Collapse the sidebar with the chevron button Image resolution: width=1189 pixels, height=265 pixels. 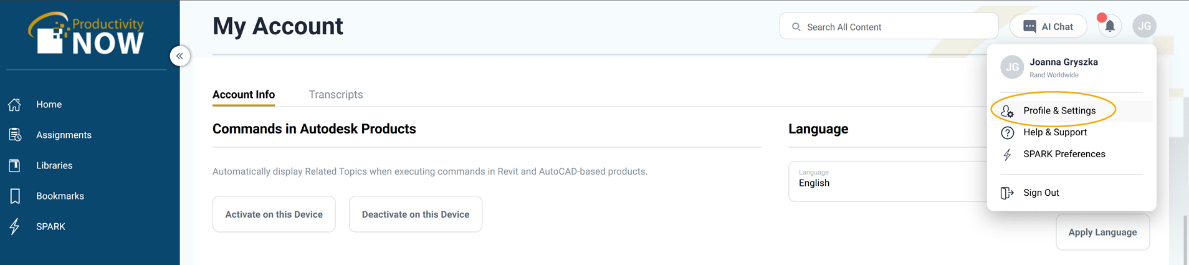179,56
